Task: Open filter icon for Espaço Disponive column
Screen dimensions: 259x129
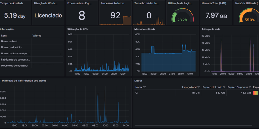Action: pos(250,87)
